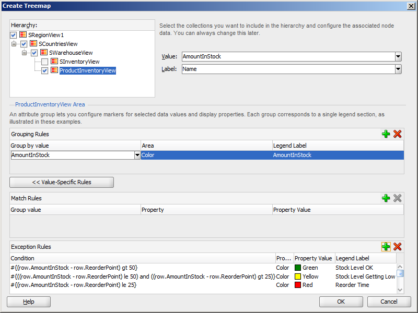Screen dimensions: 418x313
Task: Click the Match Rules Property Value header
Action: (338, 210)
